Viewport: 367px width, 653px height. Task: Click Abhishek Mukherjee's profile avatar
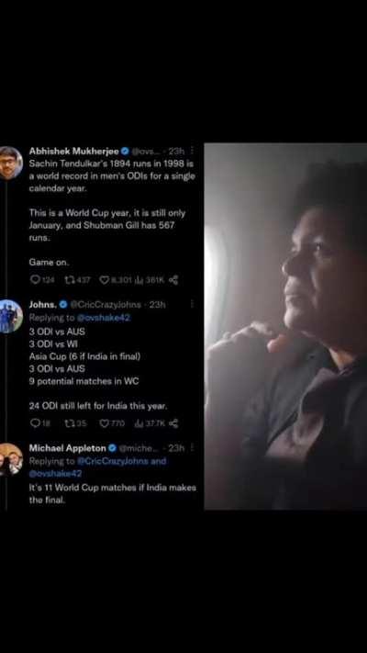10,163
